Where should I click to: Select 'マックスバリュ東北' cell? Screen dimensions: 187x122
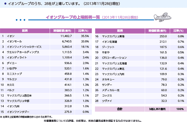point(113,69)
